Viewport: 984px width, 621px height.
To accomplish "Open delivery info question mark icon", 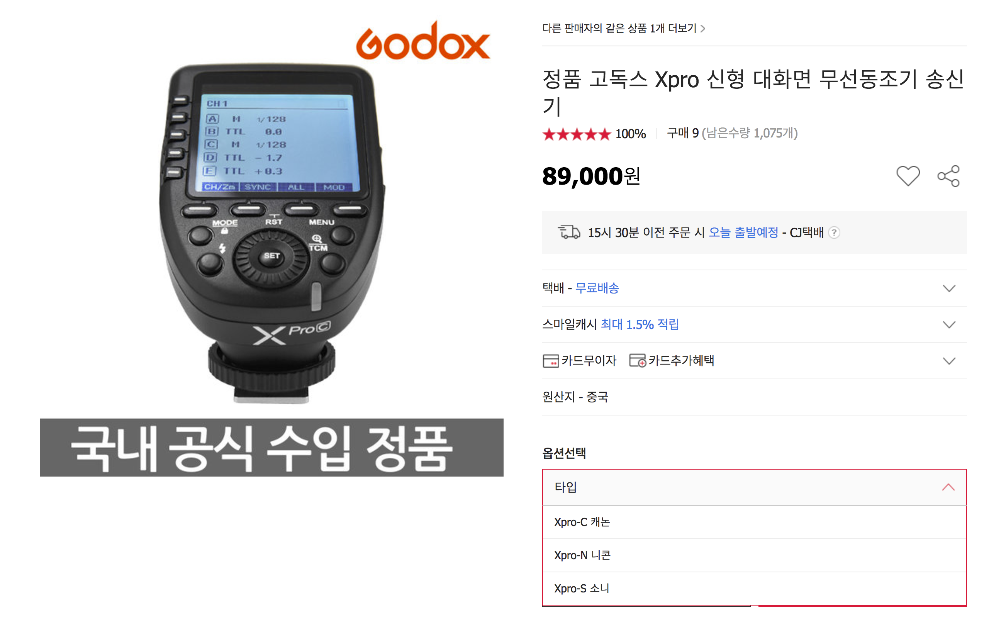I will coord(834,232).
